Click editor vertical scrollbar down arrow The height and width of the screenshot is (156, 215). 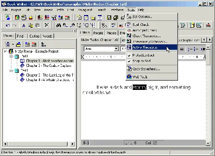click(208, 143)
